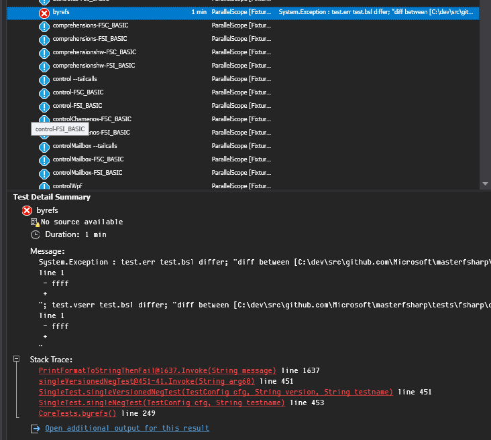Click status icon of controlMailbox-FSC_BASIC test
This screenshot has height=440, width=491.
(x=44, y=161)
